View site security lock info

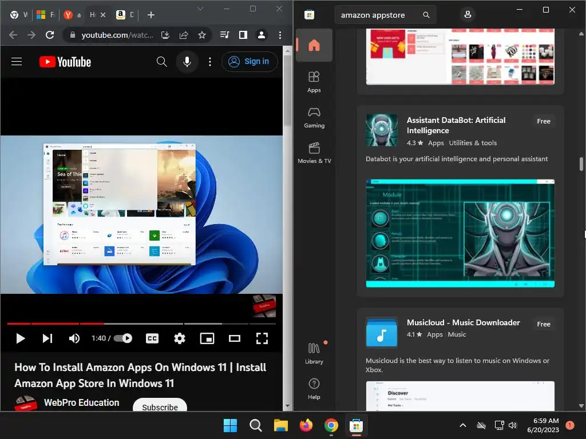point(73,35)
